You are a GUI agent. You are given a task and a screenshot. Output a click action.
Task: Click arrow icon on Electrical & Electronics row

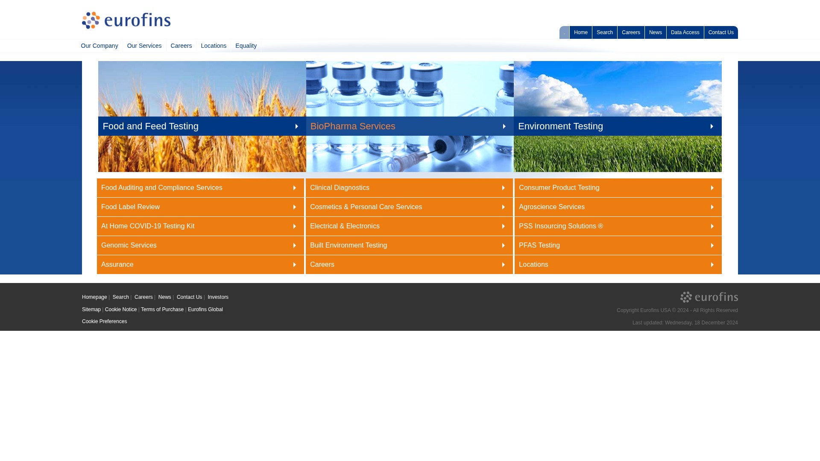pyautogui.click(x=503, y=226)
